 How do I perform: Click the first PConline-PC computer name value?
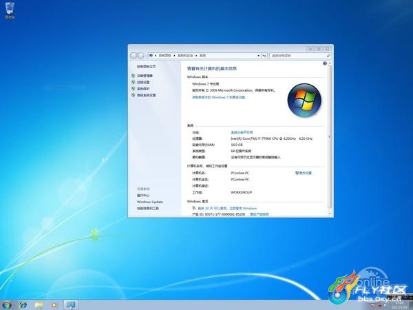240,173
